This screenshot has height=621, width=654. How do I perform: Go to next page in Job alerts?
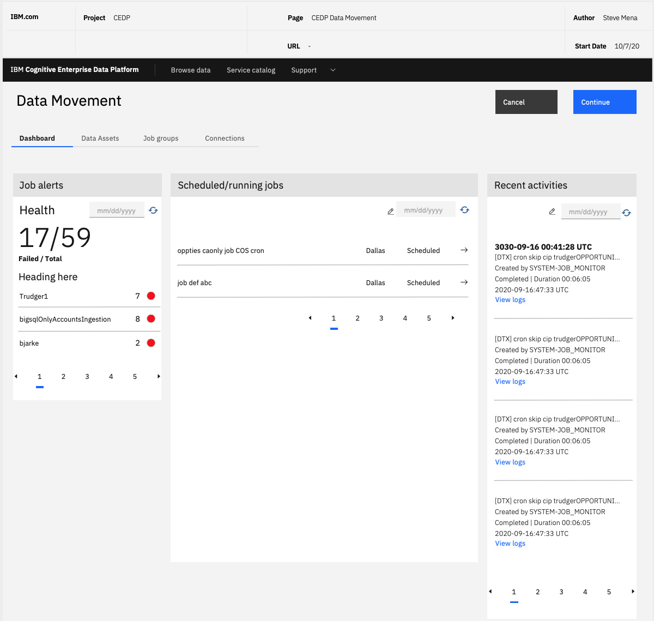[x=159, y=376]
